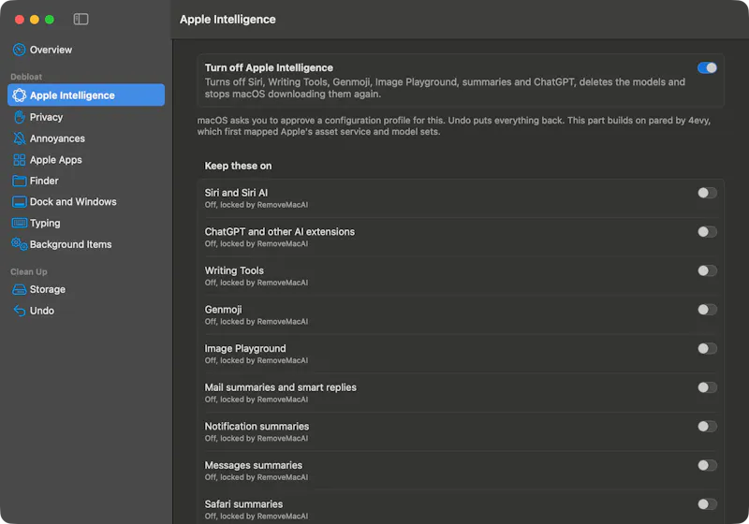This screenshot has height=524, width=749.
Task: Open Storage under Clean Up
Action: coord(48,289)
